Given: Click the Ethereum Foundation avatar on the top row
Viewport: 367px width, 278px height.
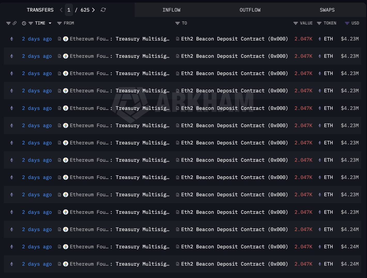Looking at the screenshot, I should [66, 39].
